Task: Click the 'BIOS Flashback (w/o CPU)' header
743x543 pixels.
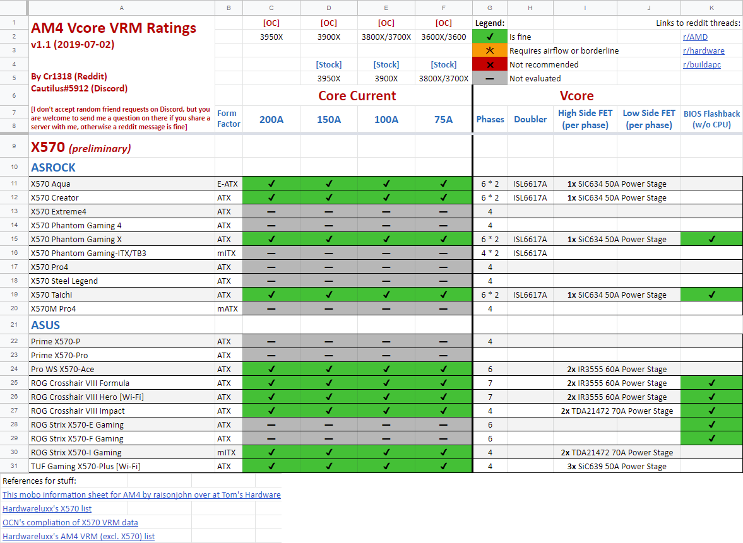Action: coord(711,119)
